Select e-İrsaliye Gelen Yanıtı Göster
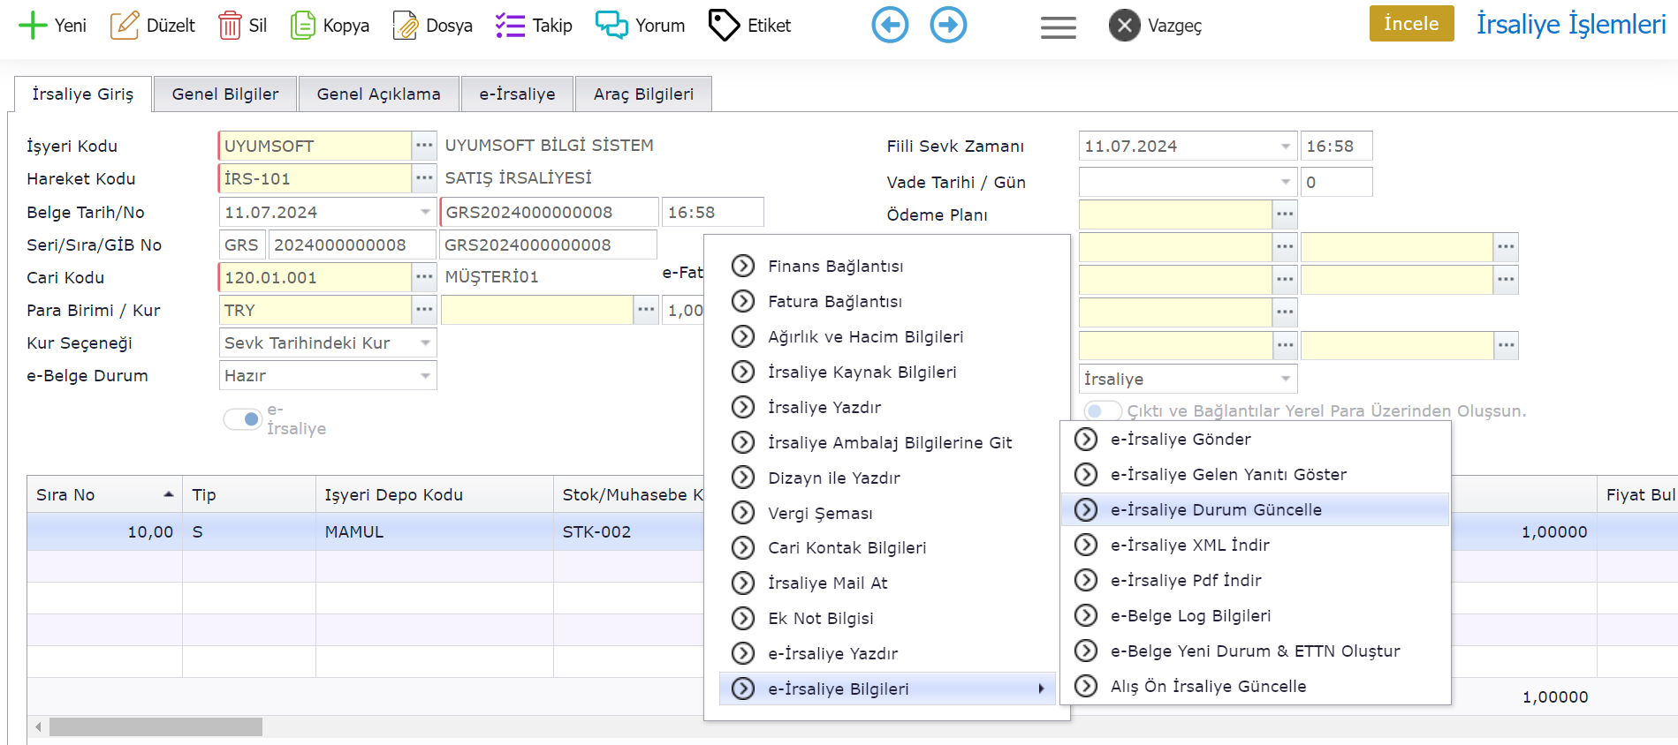This screenshot has height=745, width=1678. [1255, 474]
